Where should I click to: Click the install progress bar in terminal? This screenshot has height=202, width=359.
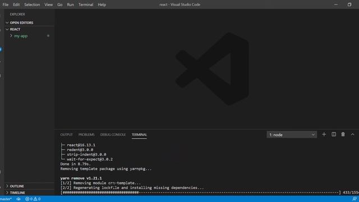click(x=201, y=192)
